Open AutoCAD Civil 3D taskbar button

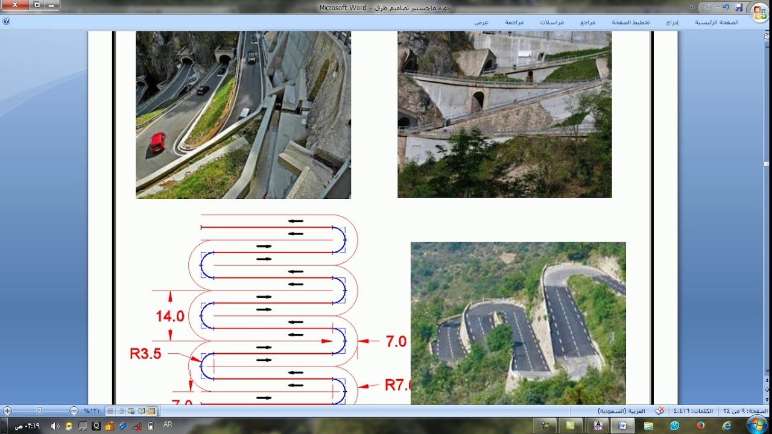598,426
